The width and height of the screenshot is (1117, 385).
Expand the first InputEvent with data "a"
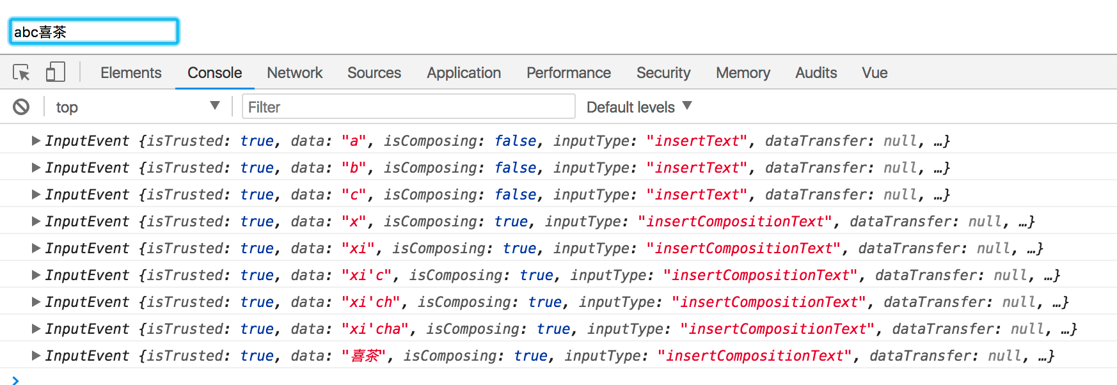35,140
